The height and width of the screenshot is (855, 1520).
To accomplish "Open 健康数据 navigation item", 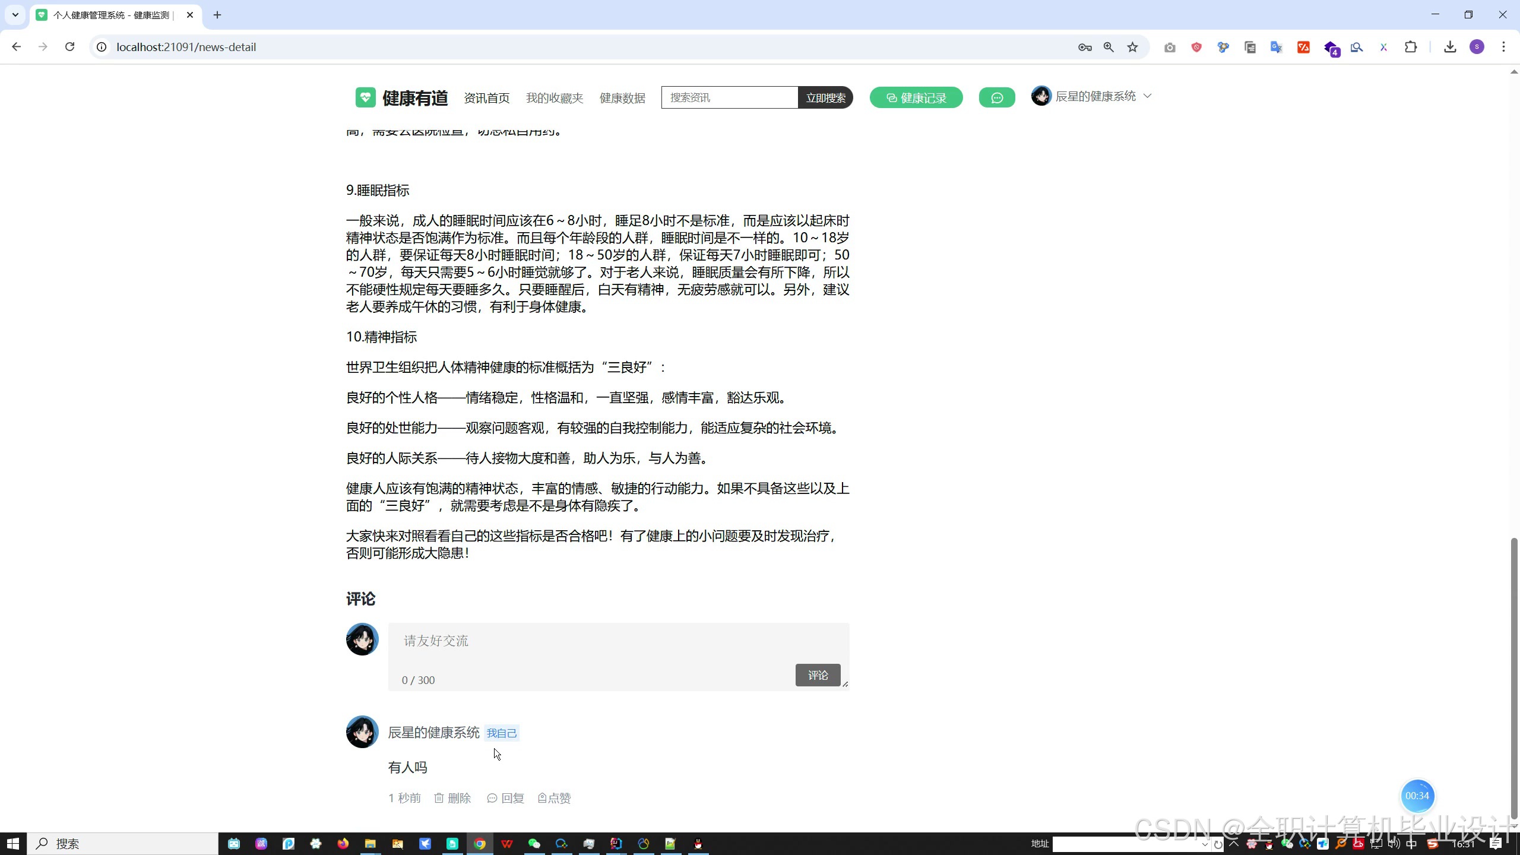I will coord(622,98).
